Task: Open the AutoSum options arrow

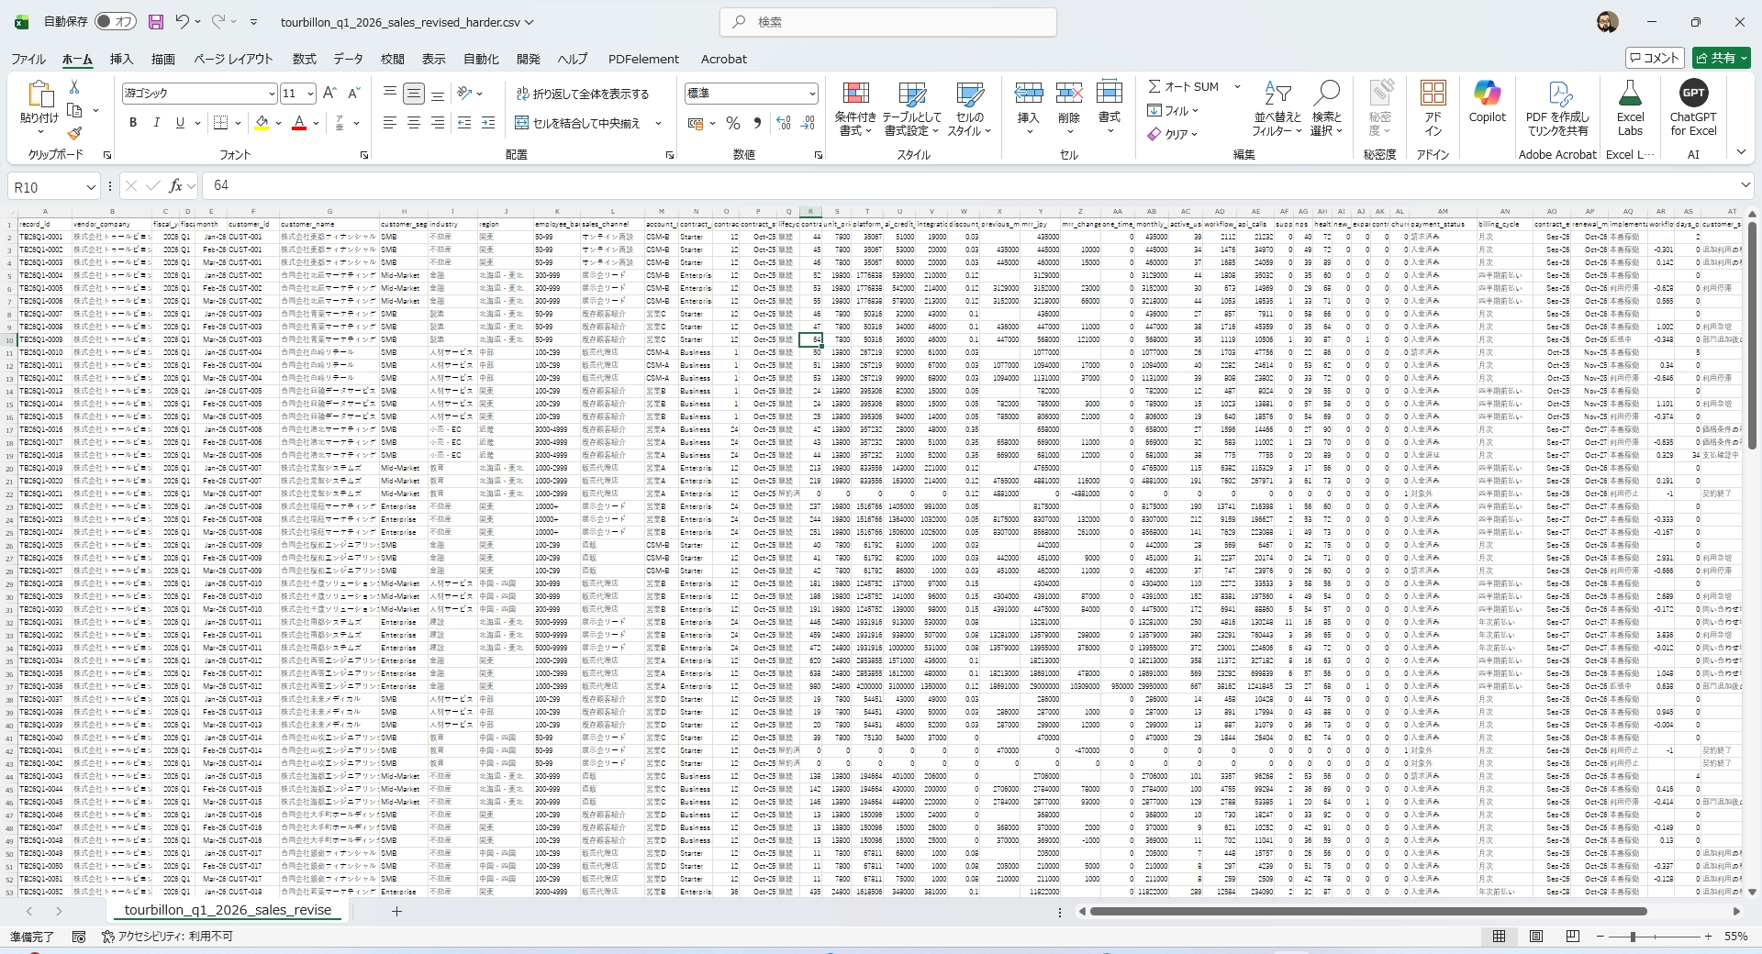Action: click(x=1237, y=86)
